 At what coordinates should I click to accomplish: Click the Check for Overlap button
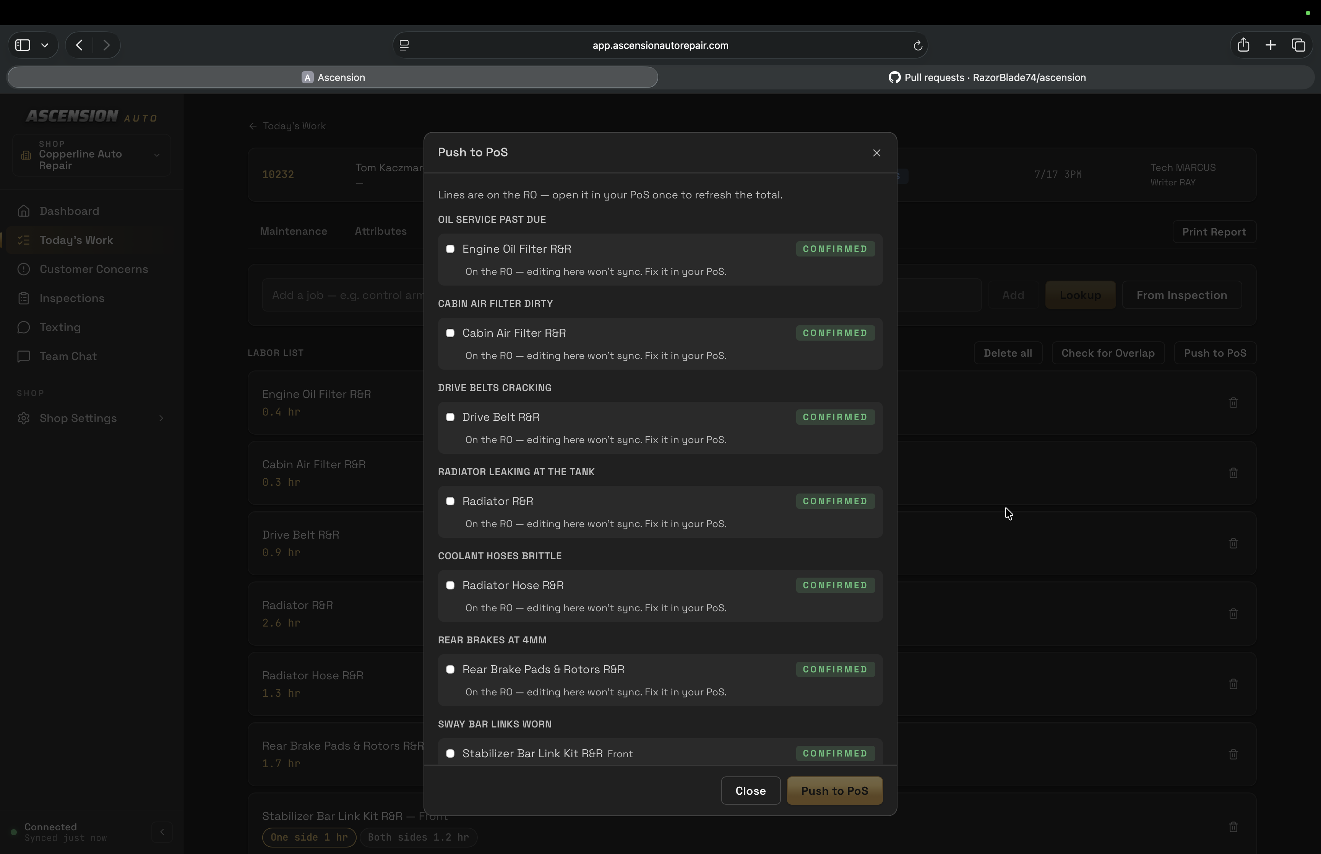(1108, 353)
